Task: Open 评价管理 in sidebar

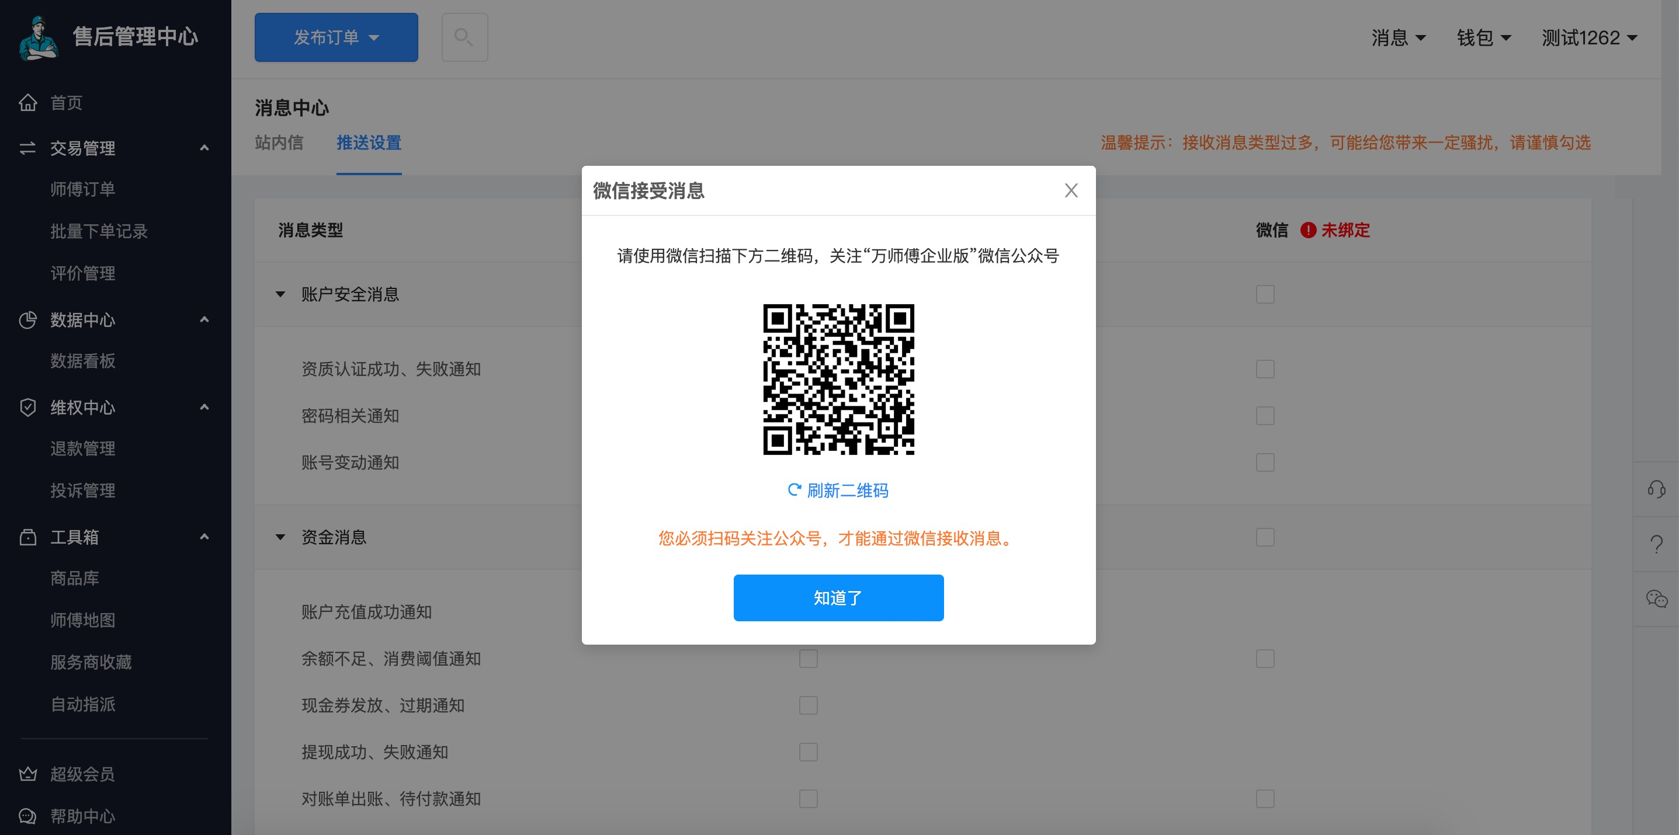Action: [83, 273]
